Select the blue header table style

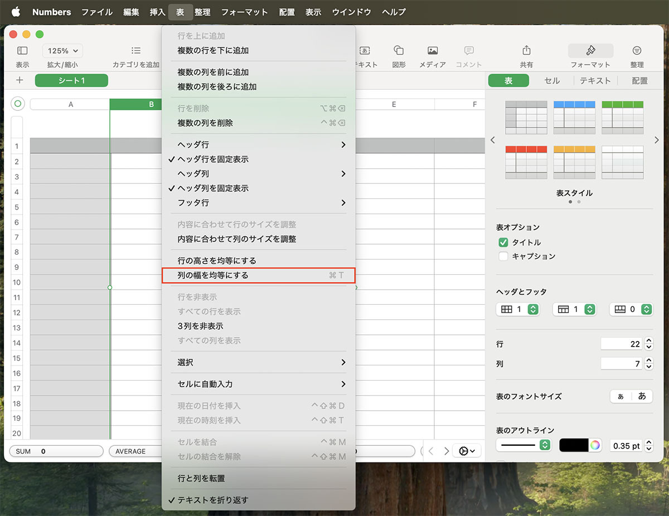574,118
